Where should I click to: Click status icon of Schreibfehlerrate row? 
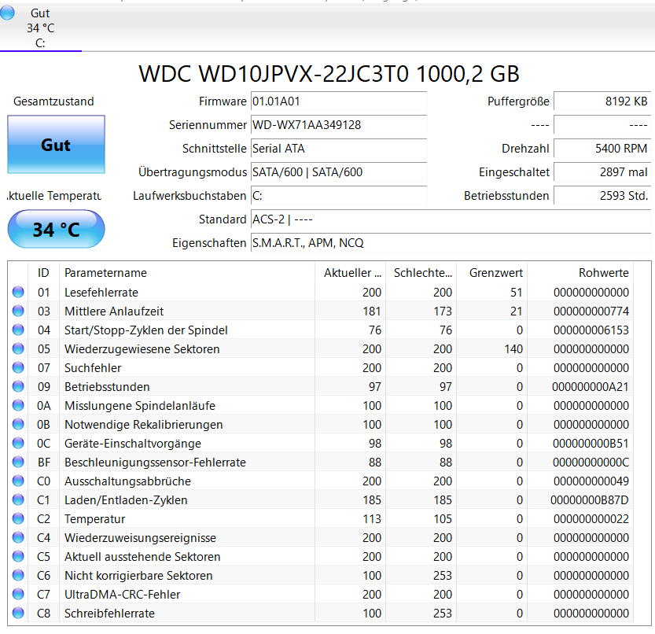(18, 613)
